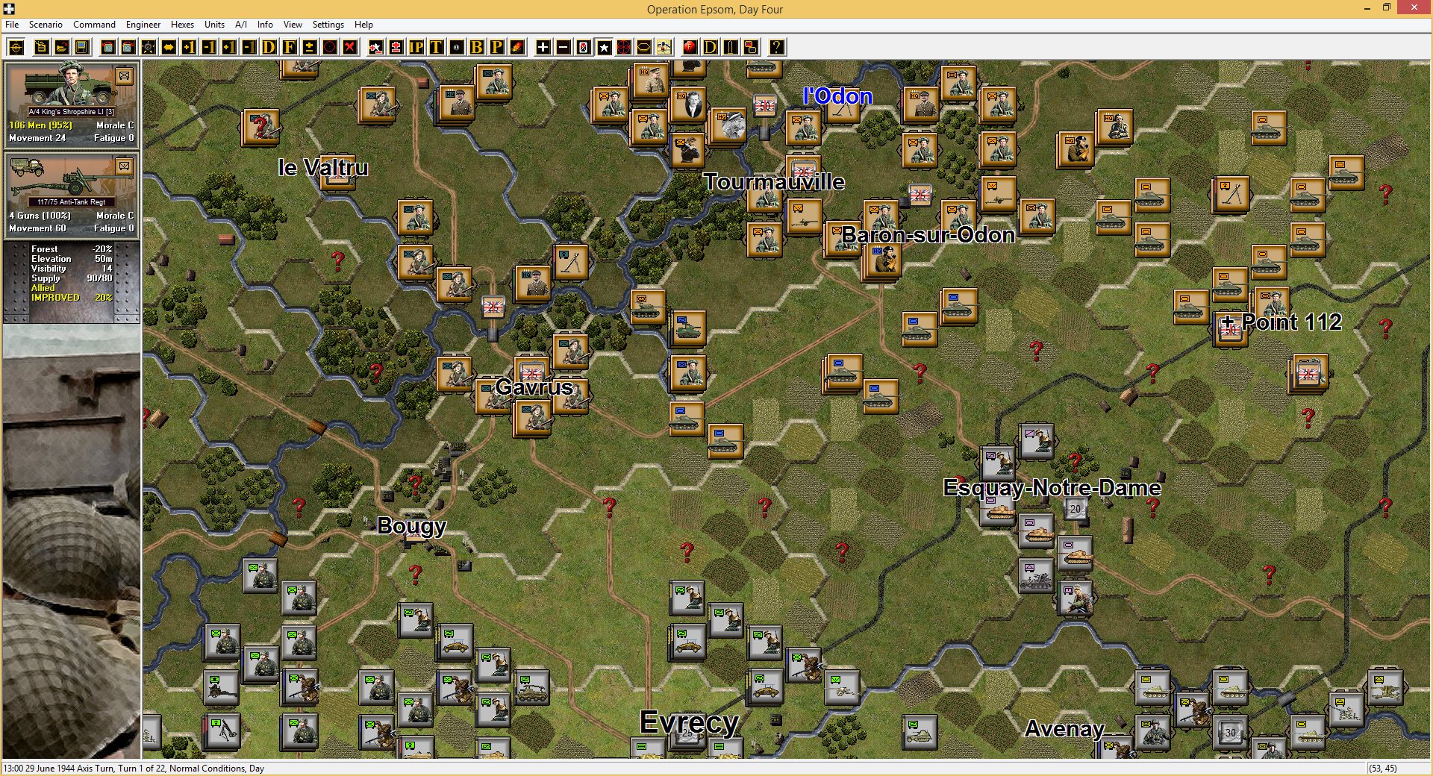Viewport: 1433px width, 776px height.
Task: Click the D button right of red octagon
Action: (x=711, y=48)
